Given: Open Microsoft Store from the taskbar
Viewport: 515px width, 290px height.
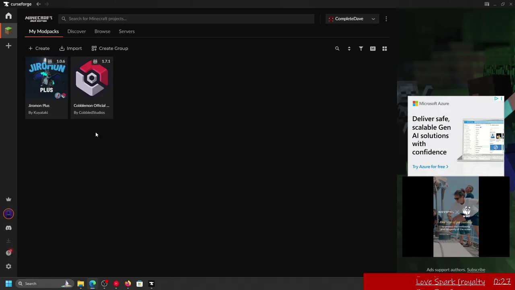Looking at the screenshot, I should click(140, 284).
